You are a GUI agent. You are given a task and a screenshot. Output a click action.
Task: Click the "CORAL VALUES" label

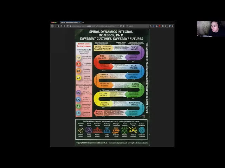[x=99, y=113]
